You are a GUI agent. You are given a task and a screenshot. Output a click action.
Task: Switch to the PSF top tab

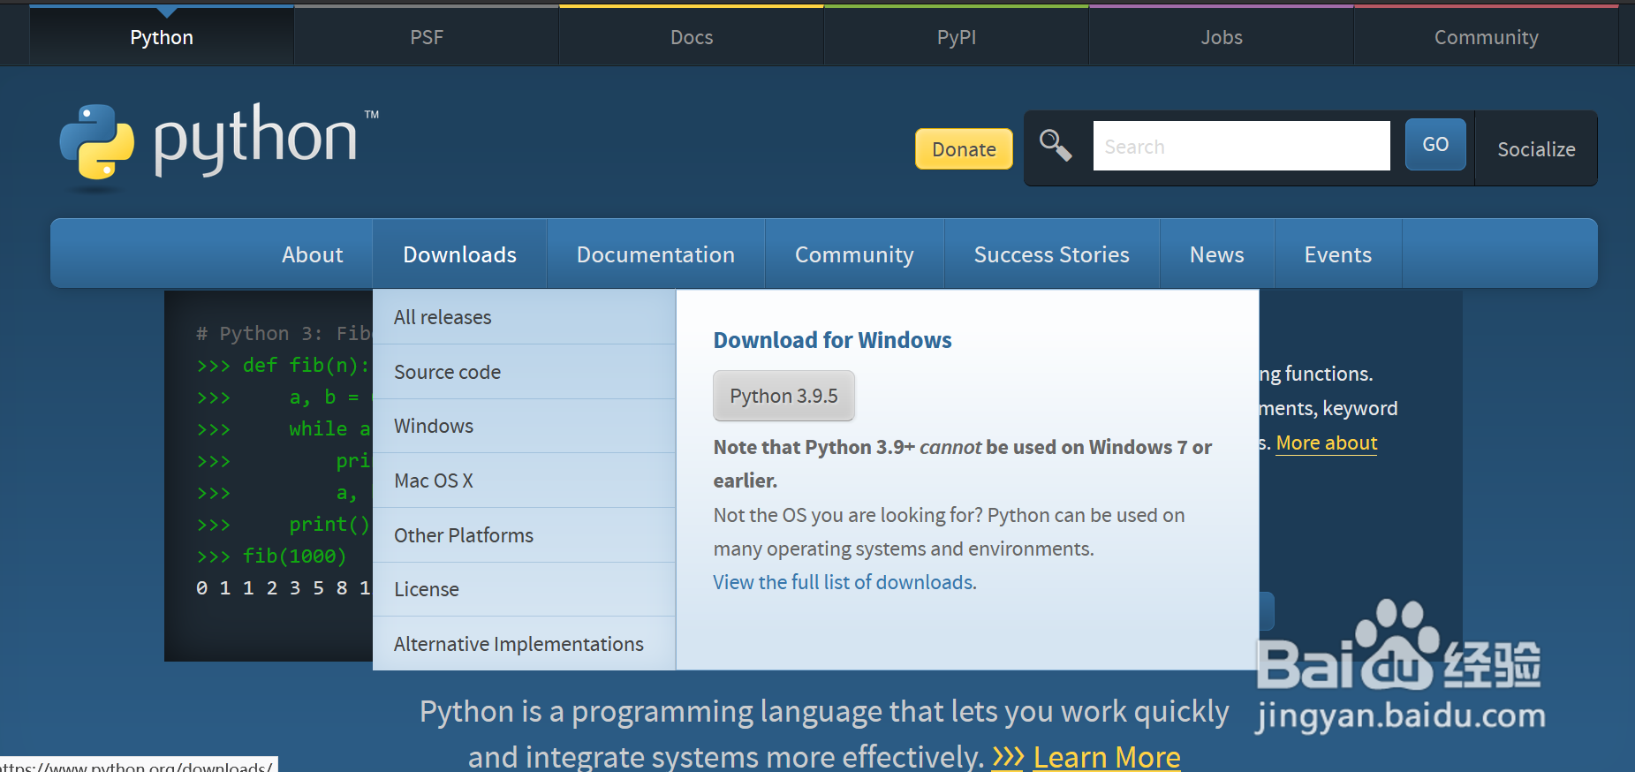click(427, 37)
